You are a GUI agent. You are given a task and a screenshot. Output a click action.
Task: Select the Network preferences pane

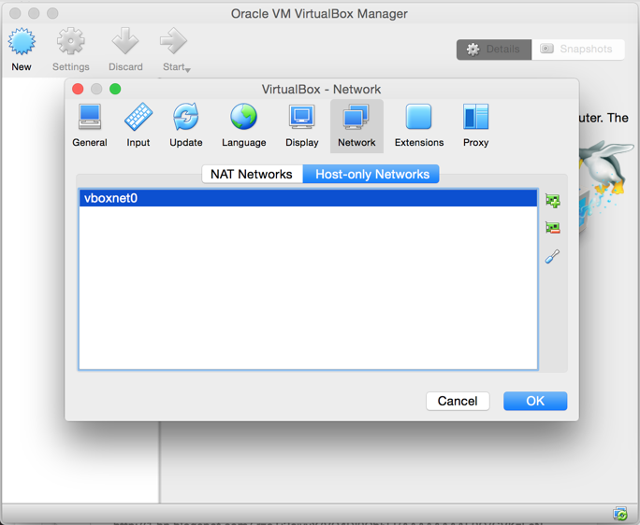pyautogui.click(x=356, y=126)
